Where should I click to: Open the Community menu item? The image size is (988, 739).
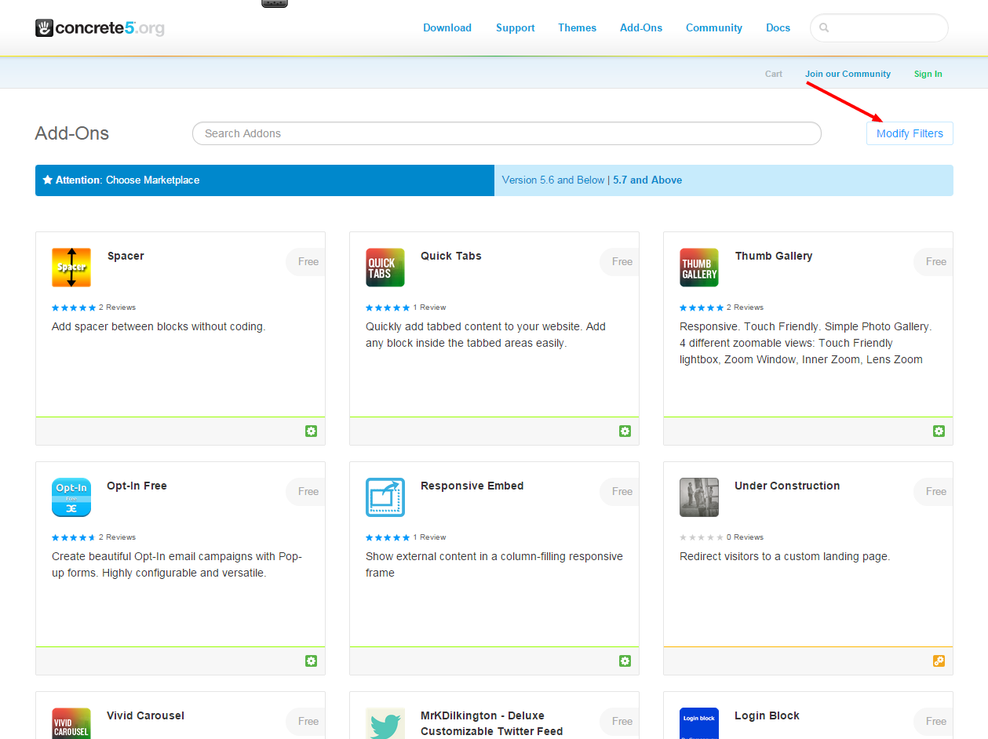tap(714, 27)
